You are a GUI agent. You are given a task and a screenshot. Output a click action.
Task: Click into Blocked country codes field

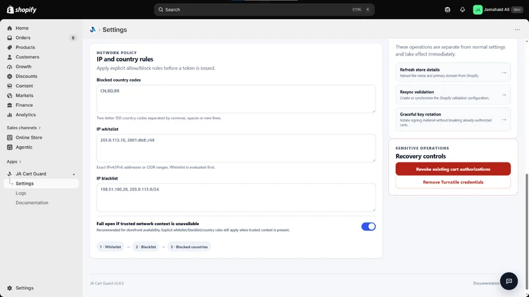(236, 99)
